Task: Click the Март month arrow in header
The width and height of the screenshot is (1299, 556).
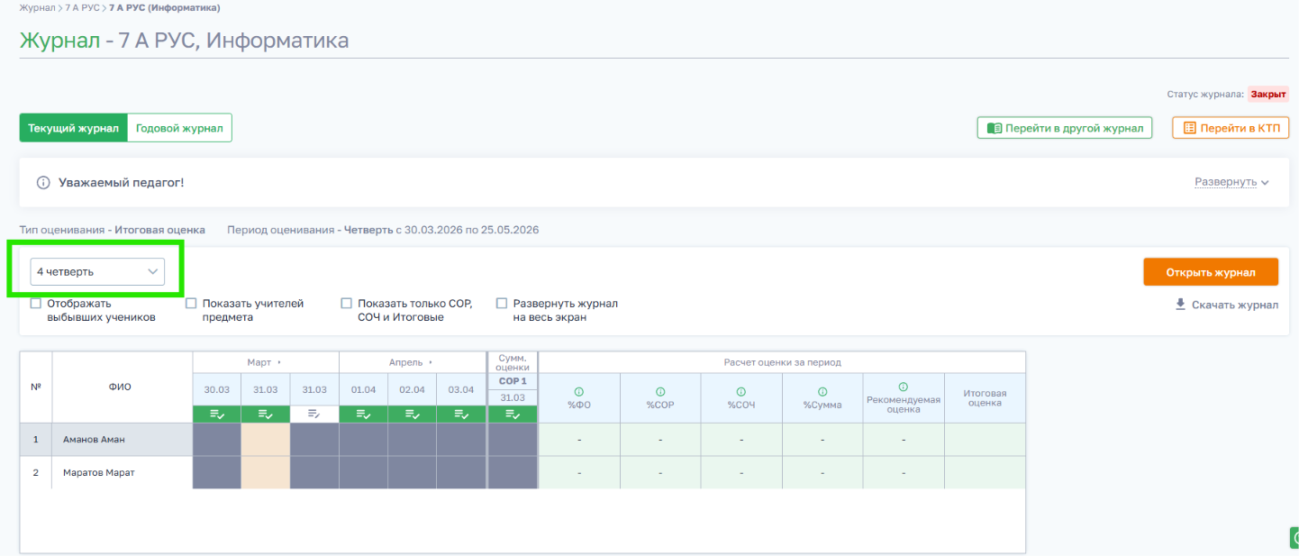Action: click(x=279, y=362)
